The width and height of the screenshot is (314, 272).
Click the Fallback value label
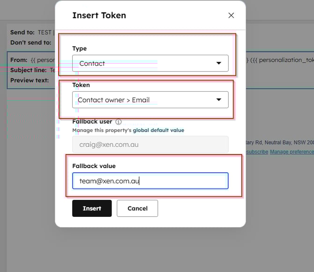pyautogui.click(x=94, y=166)
